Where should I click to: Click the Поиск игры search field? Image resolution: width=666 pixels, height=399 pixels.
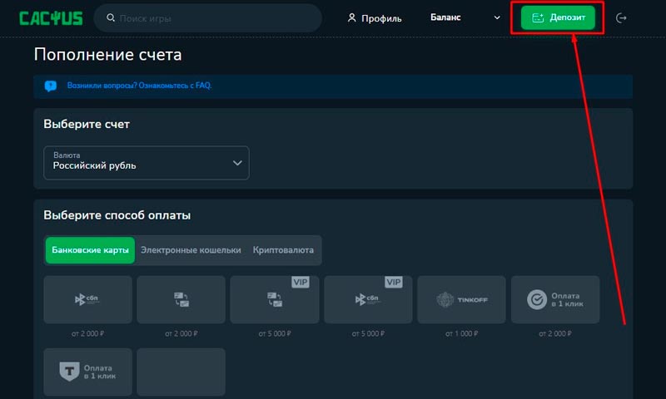click(x=212, y=17)
